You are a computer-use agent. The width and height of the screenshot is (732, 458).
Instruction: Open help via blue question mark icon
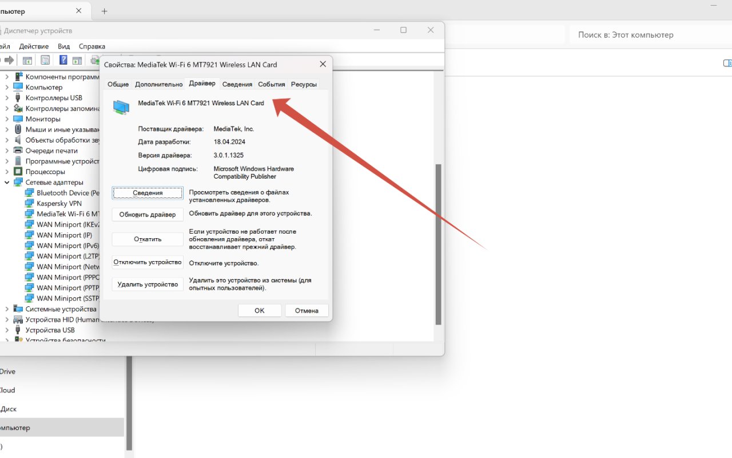[63, 60]
